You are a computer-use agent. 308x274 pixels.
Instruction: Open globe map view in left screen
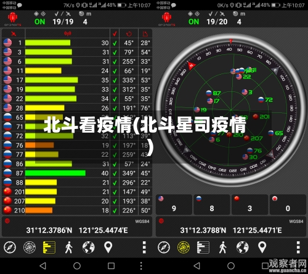[x=89, y=247]
